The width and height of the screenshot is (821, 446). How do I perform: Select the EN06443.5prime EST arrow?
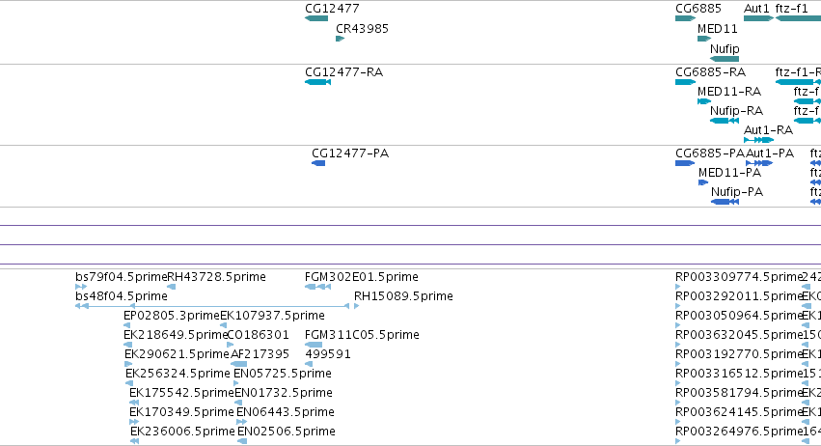241,422
